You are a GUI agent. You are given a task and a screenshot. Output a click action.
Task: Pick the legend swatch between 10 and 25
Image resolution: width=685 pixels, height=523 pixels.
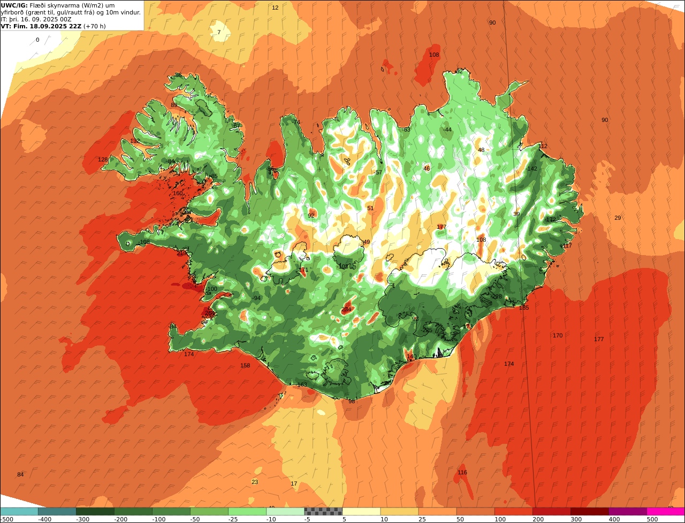pos(399,511)
